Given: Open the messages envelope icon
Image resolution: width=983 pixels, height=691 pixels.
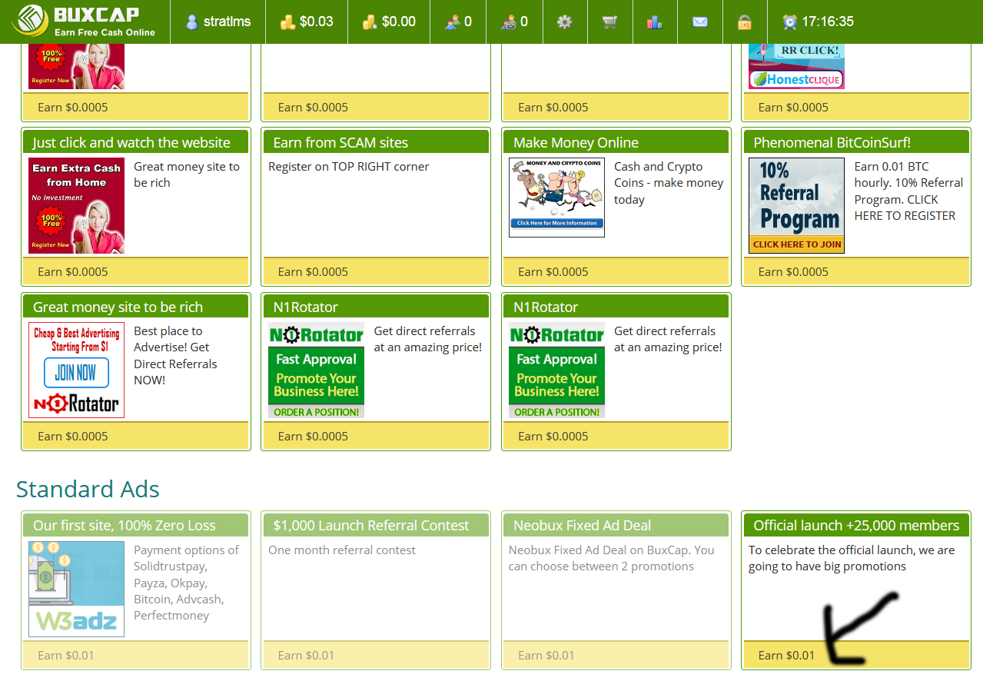Looking at the screenshot, I should pos(699,22).
